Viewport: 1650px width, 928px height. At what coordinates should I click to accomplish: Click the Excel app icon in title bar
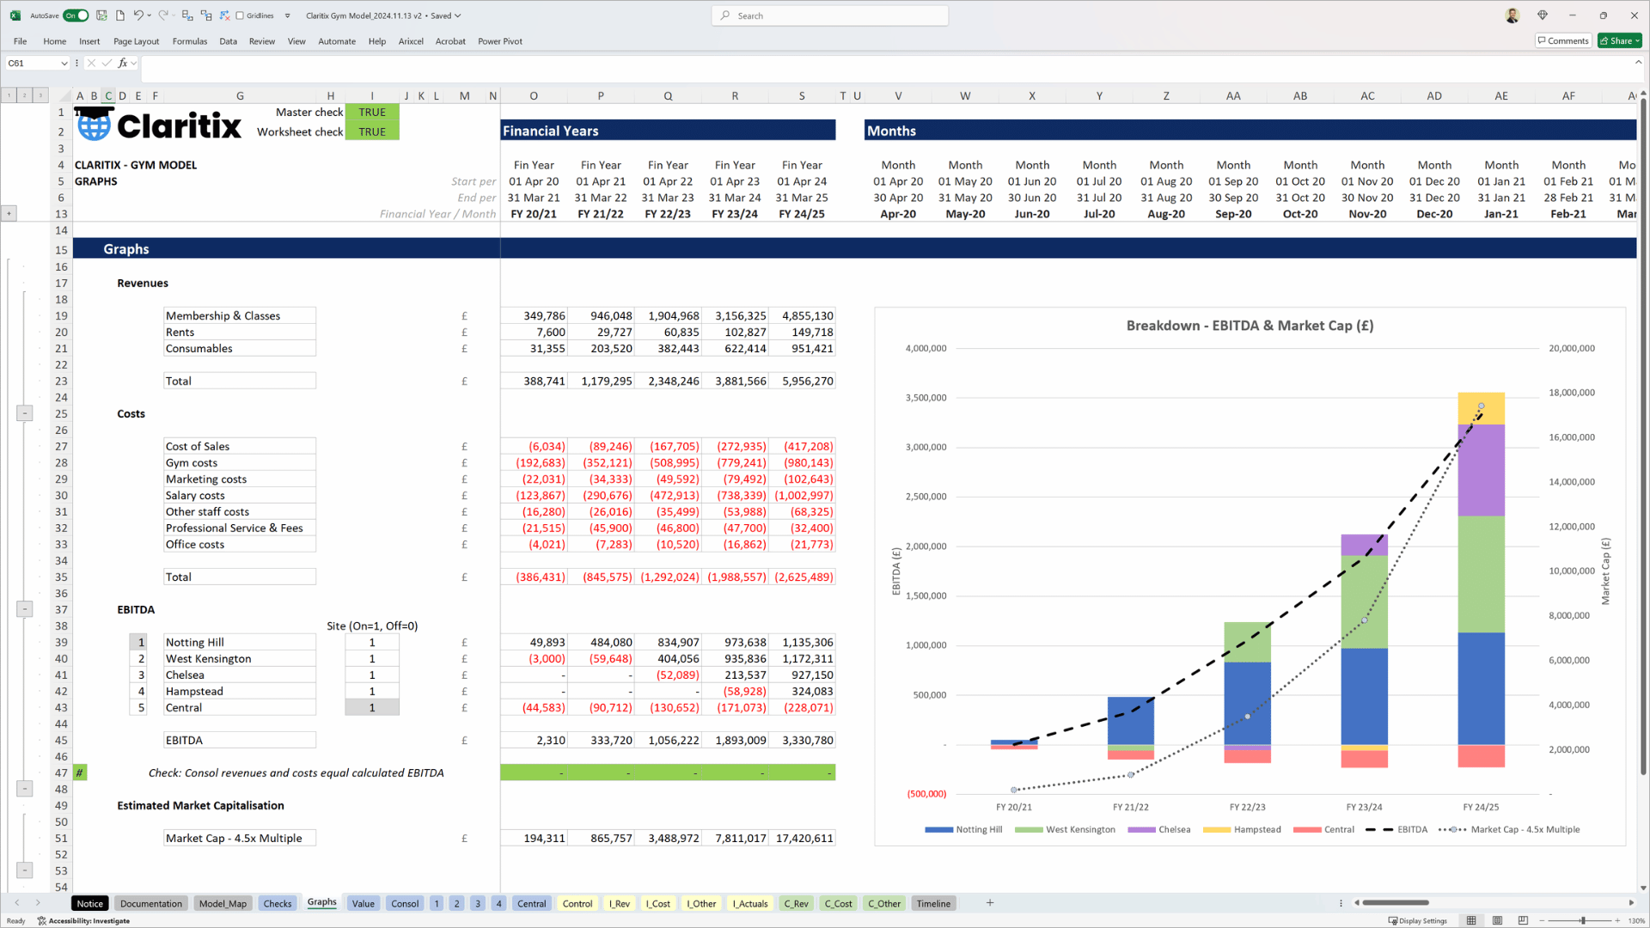(x=15, y=15)
